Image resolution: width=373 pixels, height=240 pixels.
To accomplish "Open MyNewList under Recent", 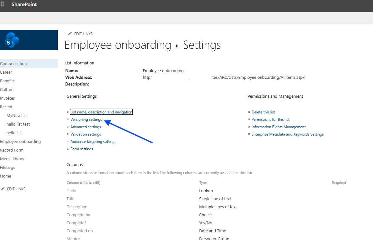I will (17, 115).
